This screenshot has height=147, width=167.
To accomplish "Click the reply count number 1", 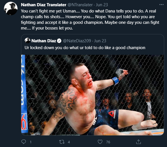I will [31, 142].
